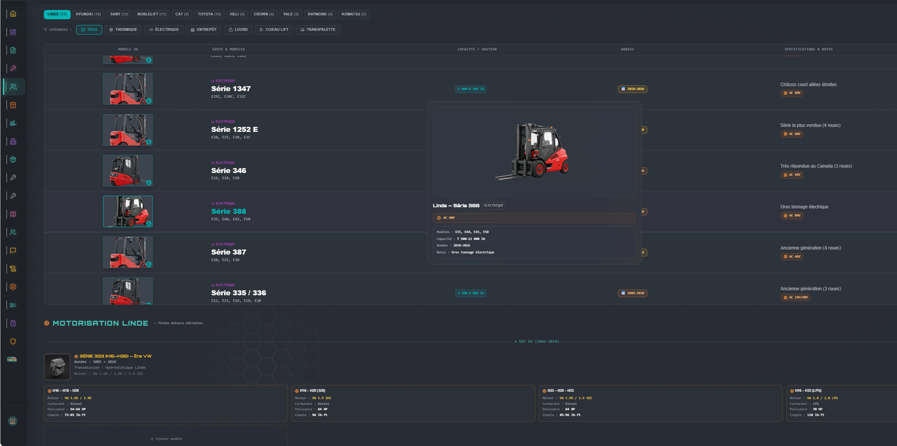This screenshot has width=897, height=446.
Task: Toggle the TRANSPALETTE category filter
Action: 318,30
